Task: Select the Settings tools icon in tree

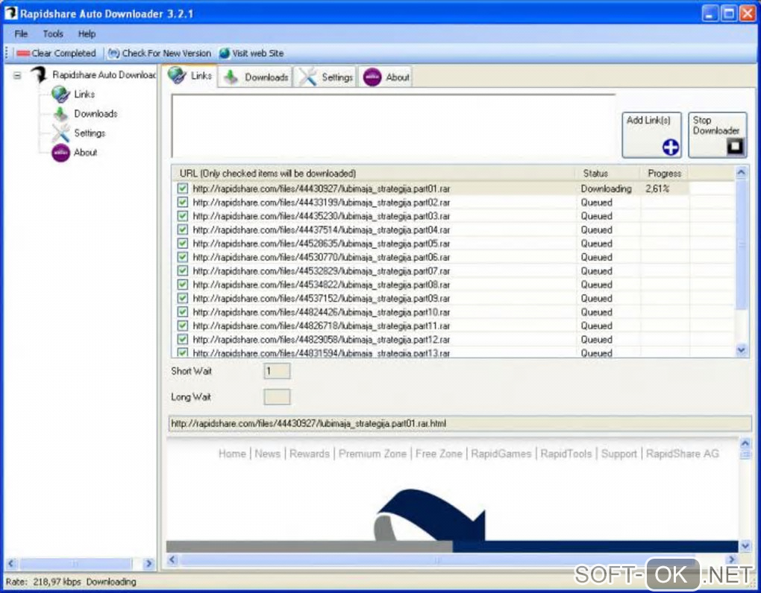Action: pos(61,133)
